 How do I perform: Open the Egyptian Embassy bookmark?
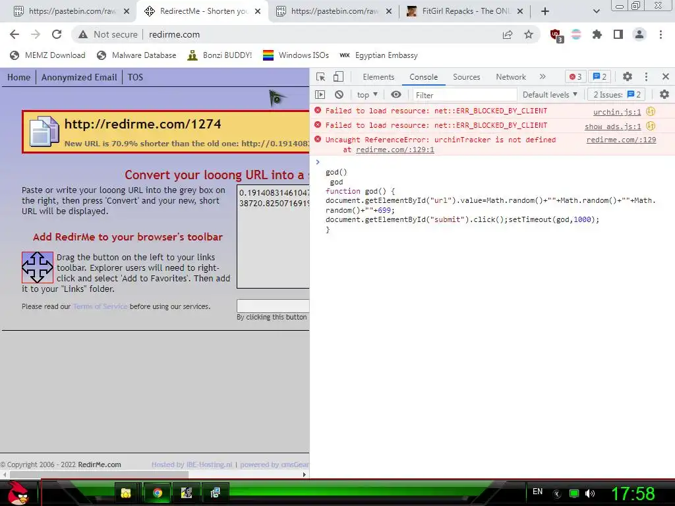pyautogui.click(x=378, y=55)
